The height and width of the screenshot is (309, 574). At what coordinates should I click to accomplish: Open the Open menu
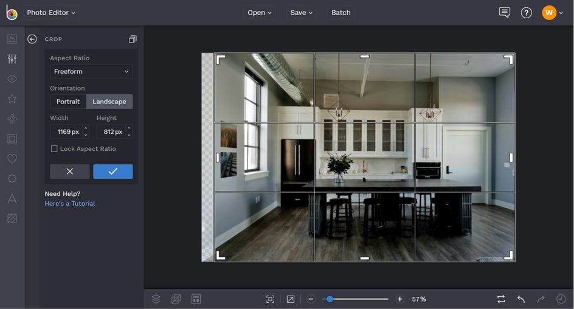[x=260, y=13]
